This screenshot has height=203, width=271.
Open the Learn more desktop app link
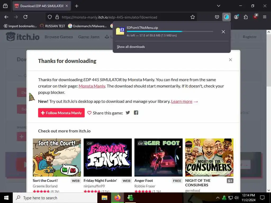182,101
